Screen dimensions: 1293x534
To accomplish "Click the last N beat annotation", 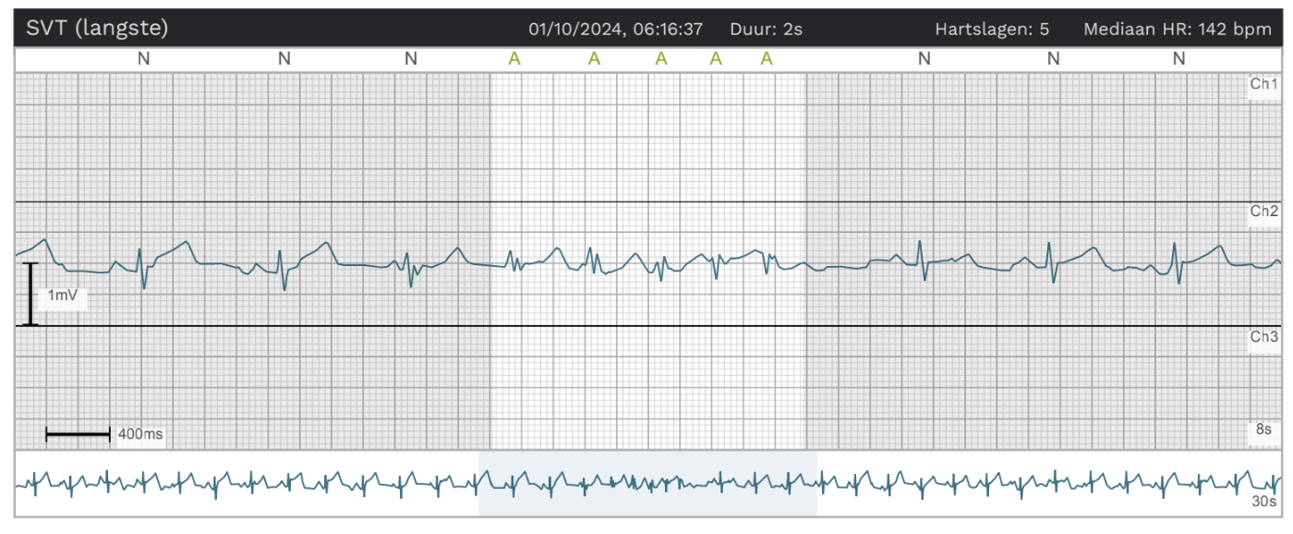I will coord(1178,58).
